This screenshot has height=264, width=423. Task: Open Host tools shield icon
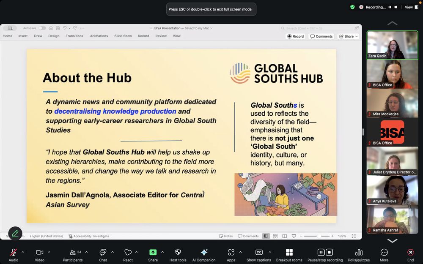point(178,253)
